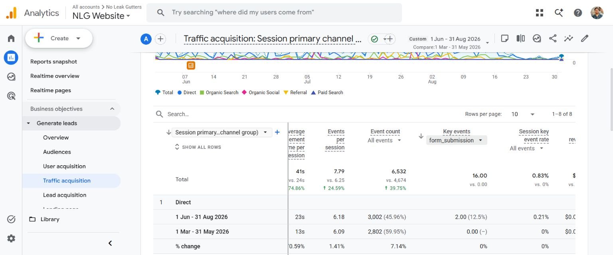Toggle the Total series in chart legend

coord(164,93)
